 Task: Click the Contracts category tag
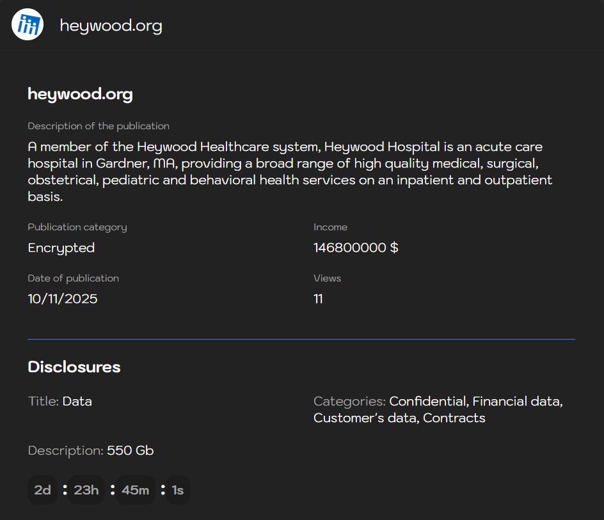[454, 418]
